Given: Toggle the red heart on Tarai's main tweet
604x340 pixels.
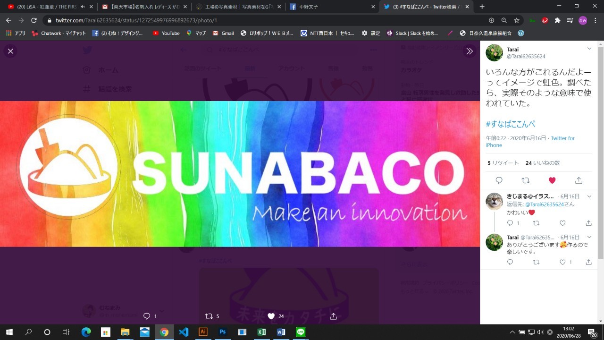Looking at the screenshot, I should click(552, 180).
